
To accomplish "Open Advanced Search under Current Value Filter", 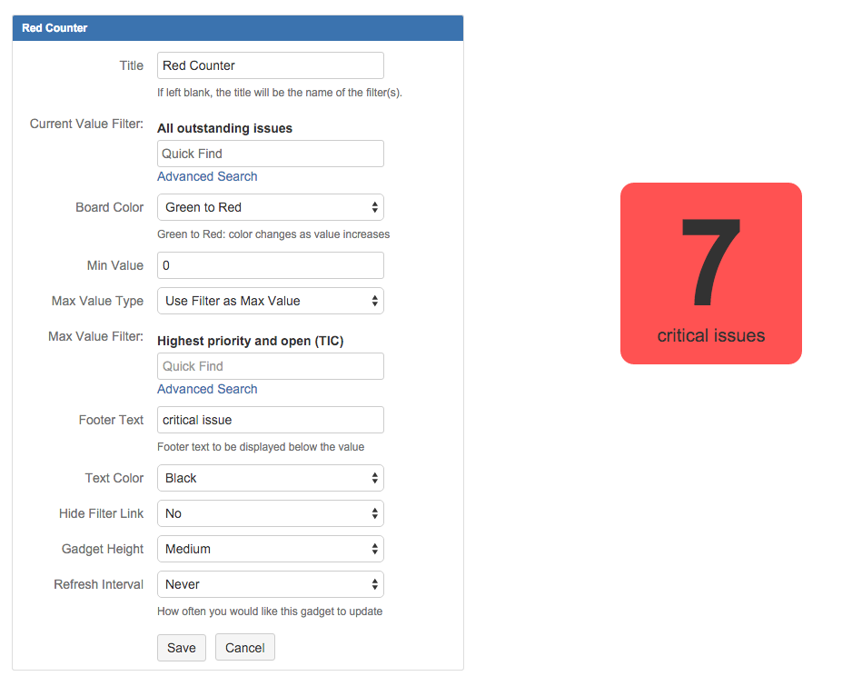I will [207, 176].
